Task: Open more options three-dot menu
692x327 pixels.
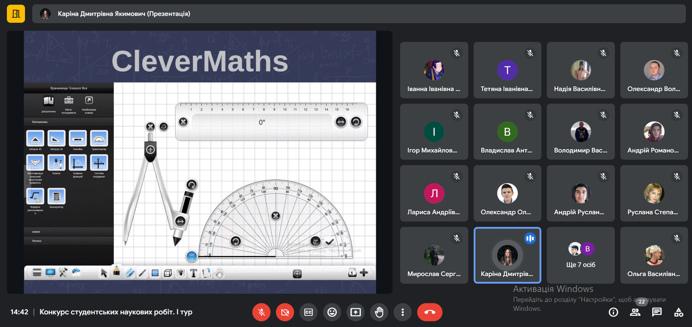Action: pos(403,312)
